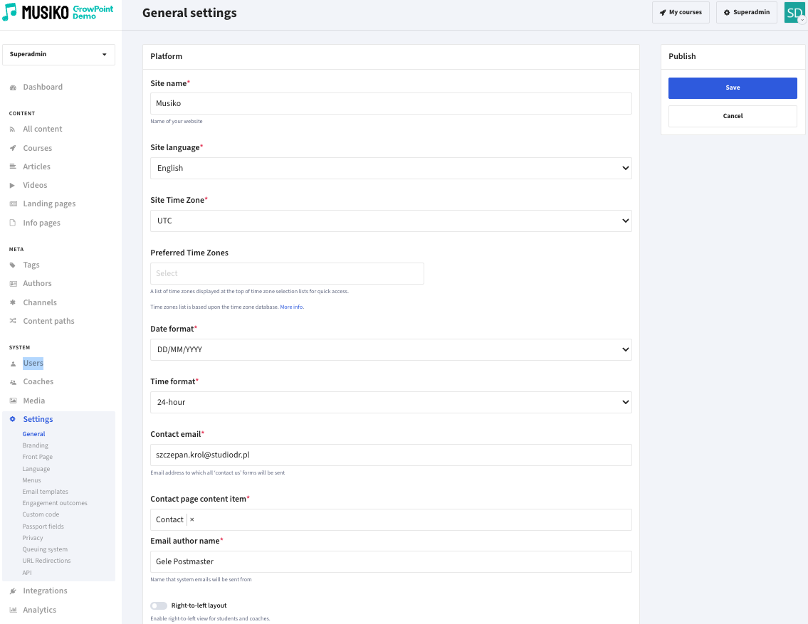Click the Users person icon

pos(13,364)
